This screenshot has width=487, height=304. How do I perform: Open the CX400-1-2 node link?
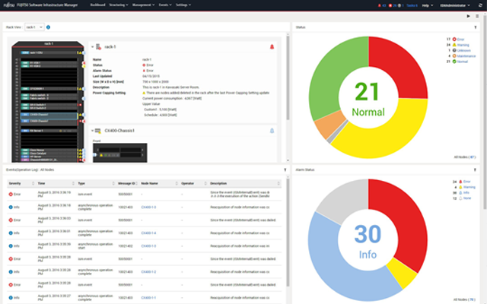click(x=148, y=272)
